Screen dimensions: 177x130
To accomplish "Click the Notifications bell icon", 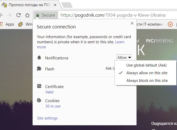I will (39, 58).
